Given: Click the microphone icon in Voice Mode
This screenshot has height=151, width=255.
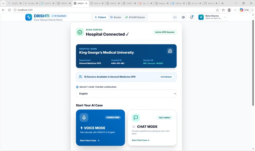Looking at the screenshot, I should pos(84,117).
